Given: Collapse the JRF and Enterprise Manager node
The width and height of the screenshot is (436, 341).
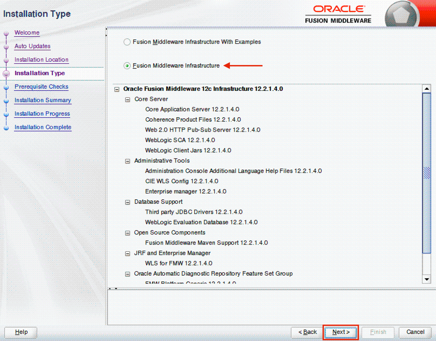Looking at the screenshot, I should [128, 254].
